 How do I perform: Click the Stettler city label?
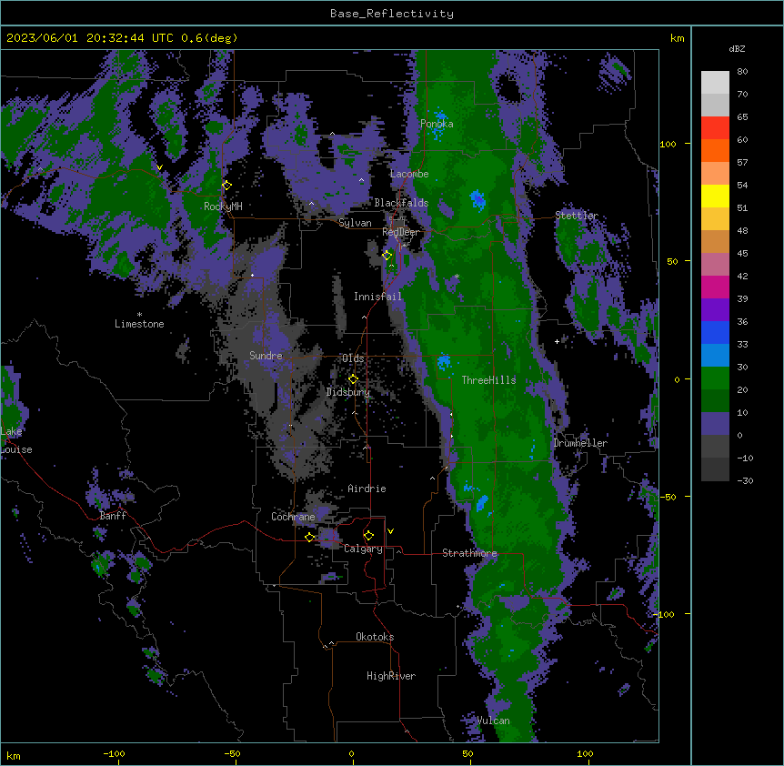(577, 216)
